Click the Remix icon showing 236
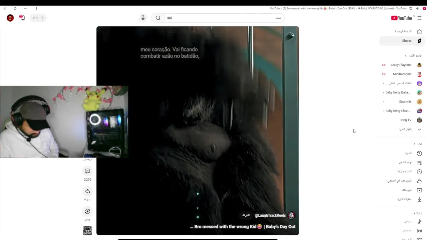 point(87,211)
